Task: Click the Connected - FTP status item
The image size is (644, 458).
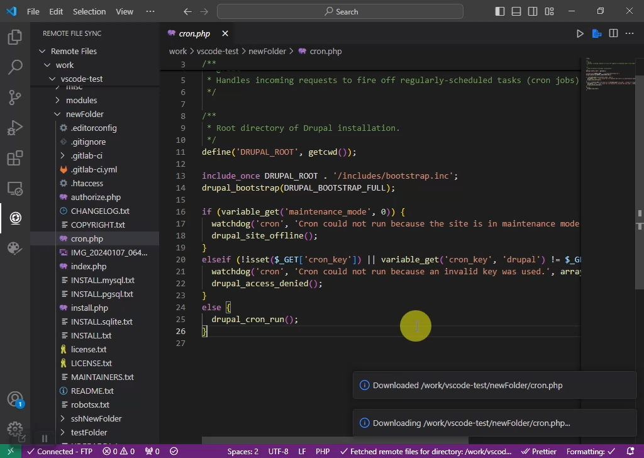Action: (60, 452)
